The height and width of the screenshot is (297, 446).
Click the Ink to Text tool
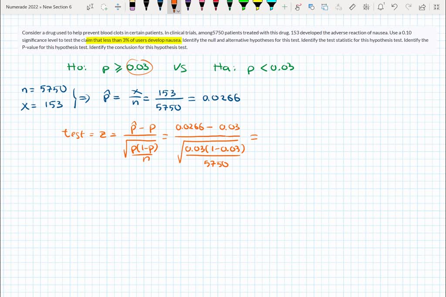[x=338, y=7]
